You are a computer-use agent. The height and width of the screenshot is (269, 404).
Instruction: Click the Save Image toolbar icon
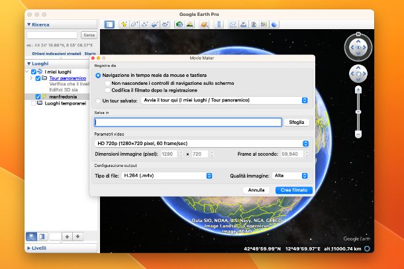coord(254,25)
